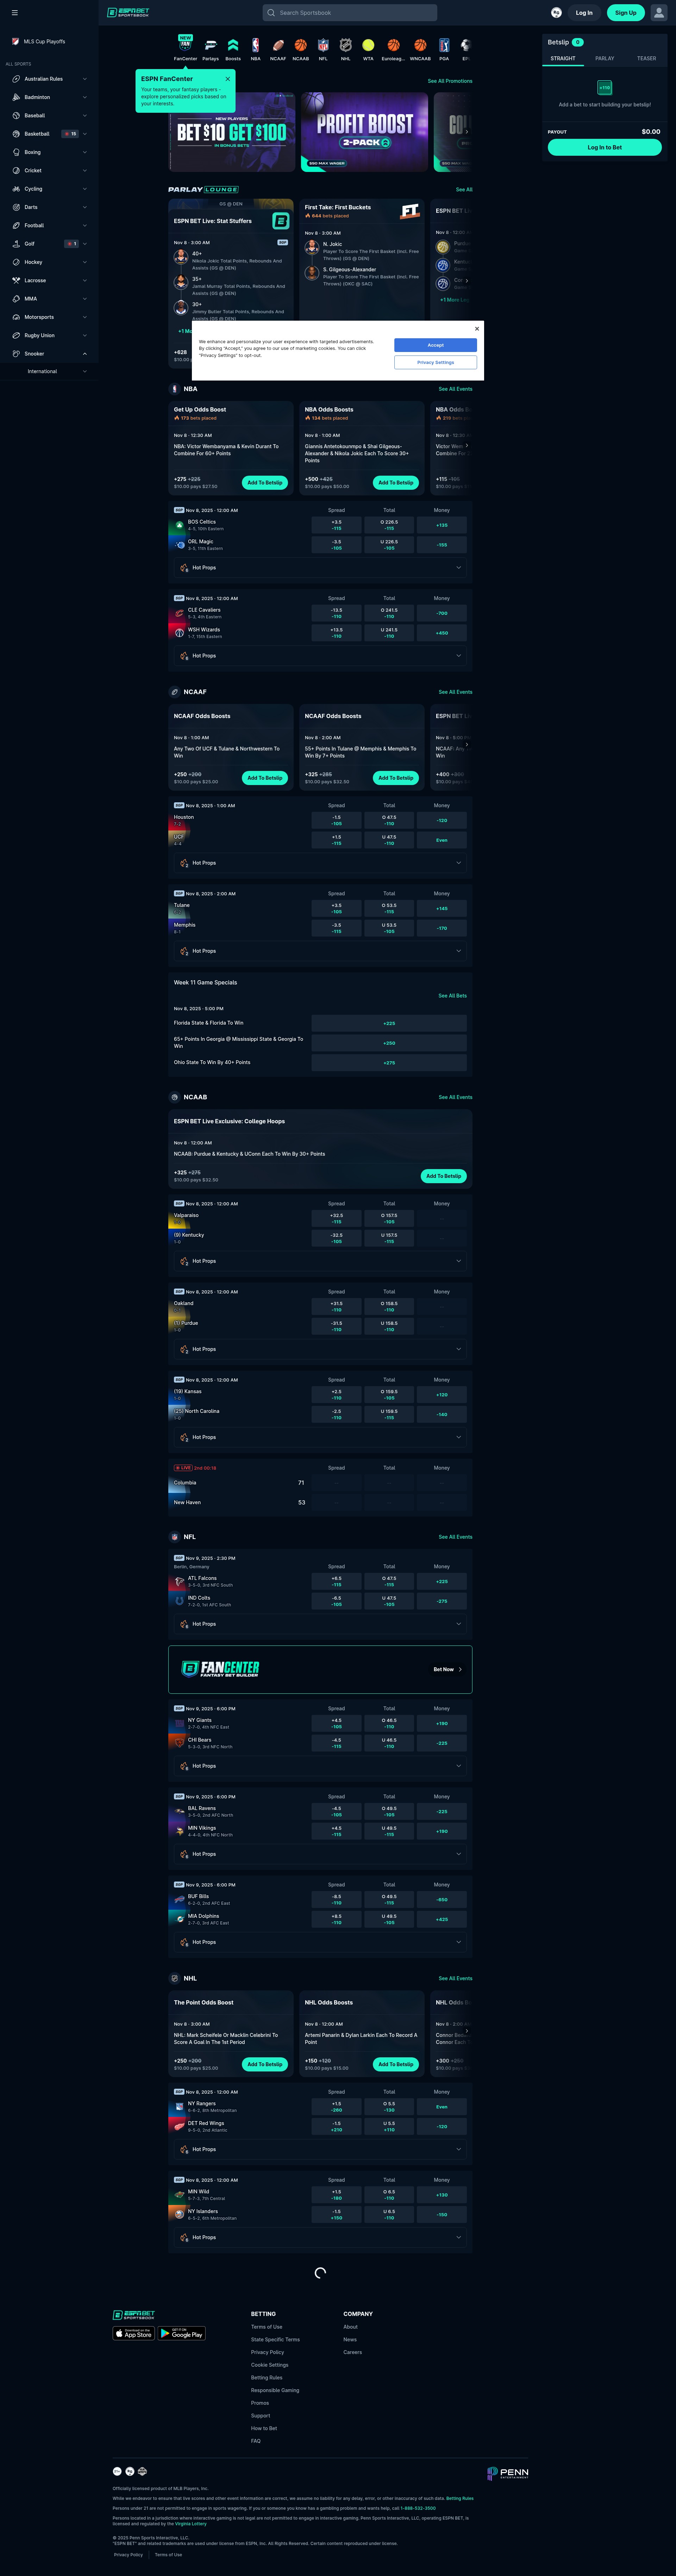Open Motorsports in the sidebar
This screenshot has height=2576, width=676.
point(49,317)
